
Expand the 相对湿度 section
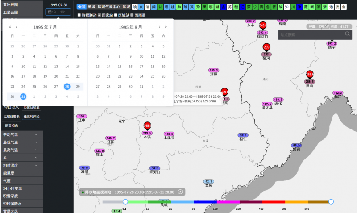point(21,165)
